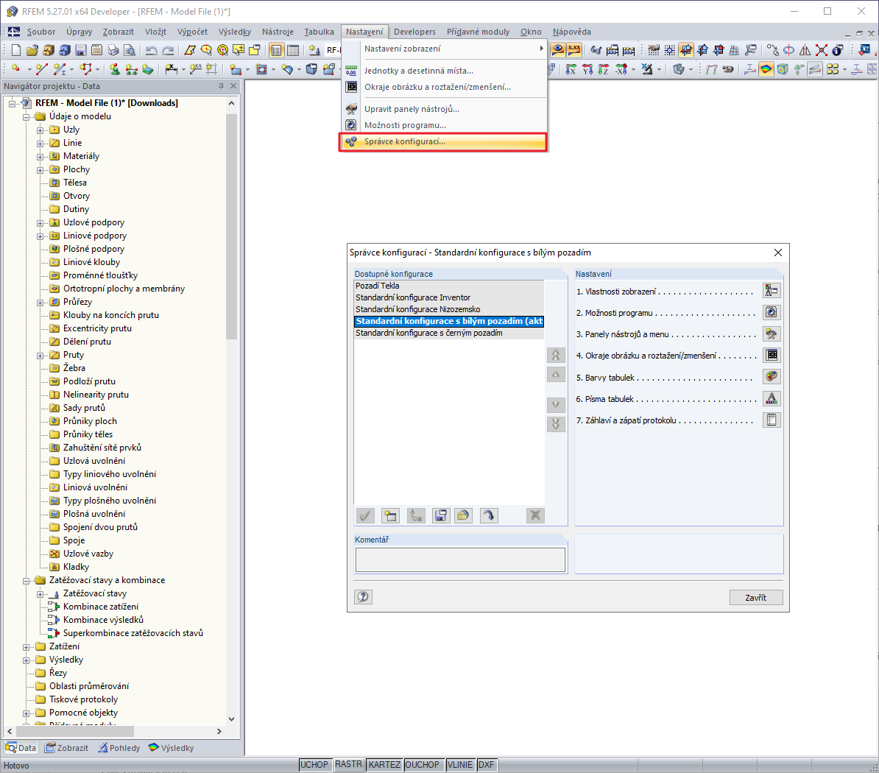Image resolution: width=879 pixels, height=773 pixels.
Task: Open Písma tabulek font icon
Action: [x=772, y=398]
